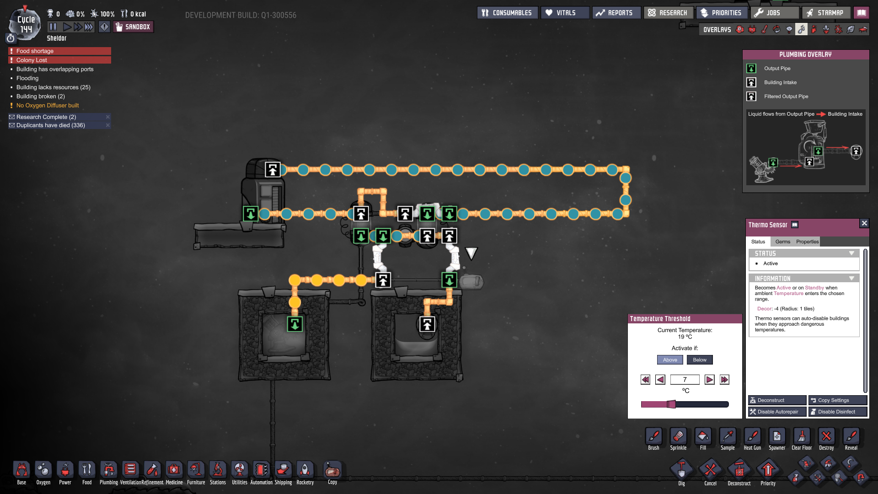Set activation to Above temperature
This screenshot has height=494, width=878.
(x=670, y=360)
